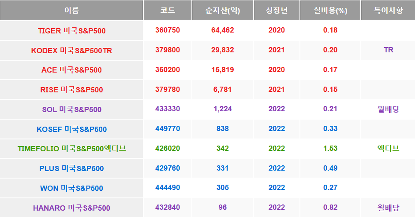Click expense ratio 0.27

(x=330, y=187)
